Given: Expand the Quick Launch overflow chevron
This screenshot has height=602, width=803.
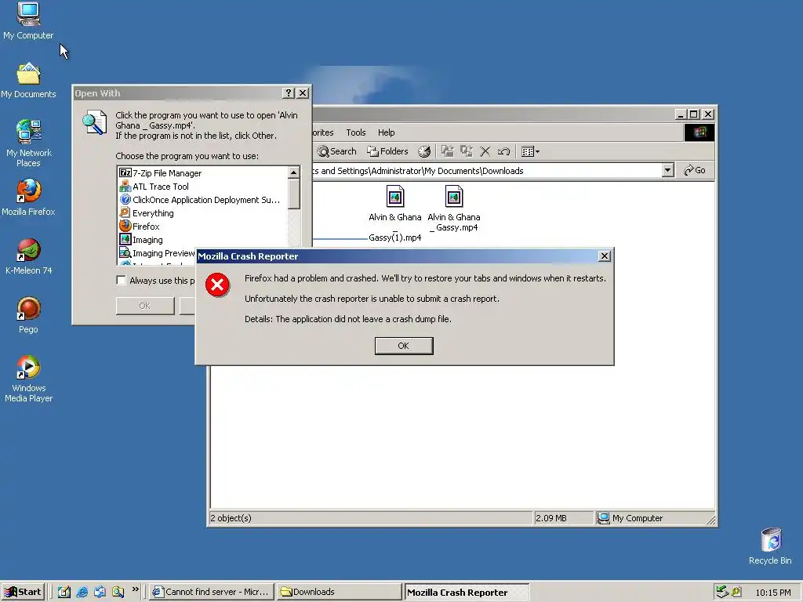Looking at the screenshot, I should point(135,589).
